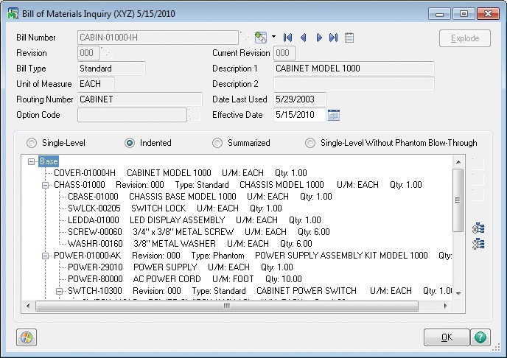Go to the last bill record
This screenshot has height=358, width=507.
[333, 38]
